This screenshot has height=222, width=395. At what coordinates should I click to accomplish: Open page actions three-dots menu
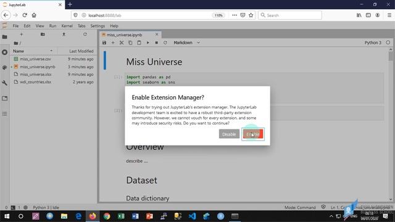[235, 15]
